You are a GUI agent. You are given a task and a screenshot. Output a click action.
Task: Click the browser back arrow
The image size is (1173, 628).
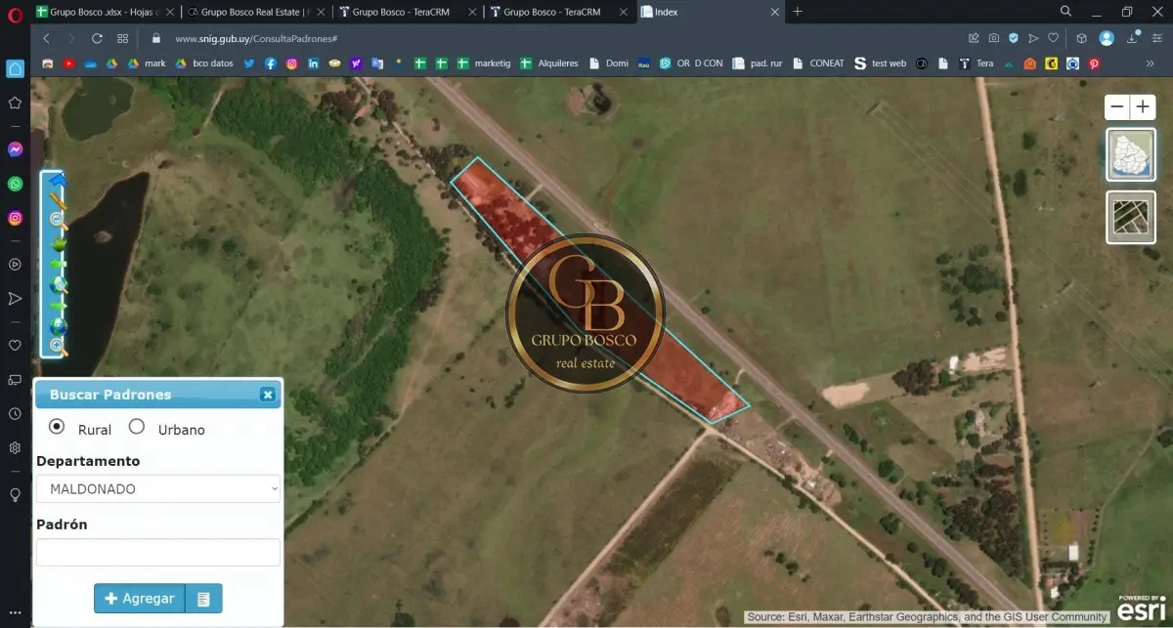[47, 38]
